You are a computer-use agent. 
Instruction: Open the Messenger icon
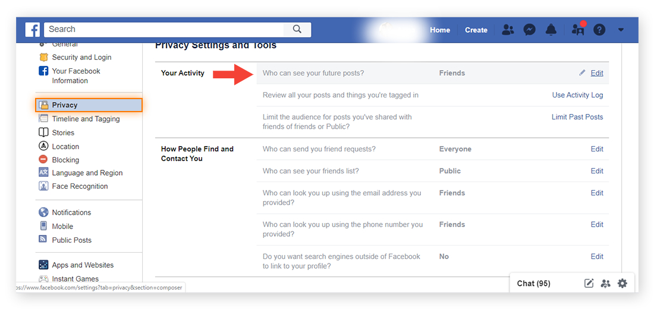(529, 30)
